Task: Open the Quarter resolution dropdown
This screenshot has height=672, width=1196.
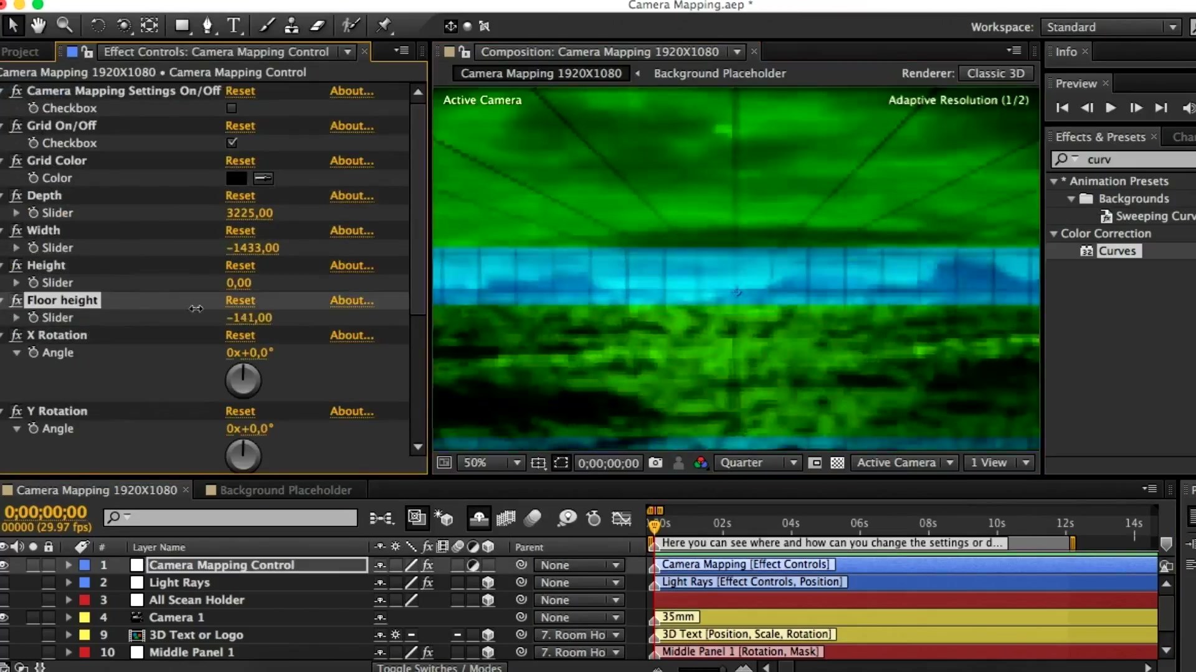Action: pos(758,462)
